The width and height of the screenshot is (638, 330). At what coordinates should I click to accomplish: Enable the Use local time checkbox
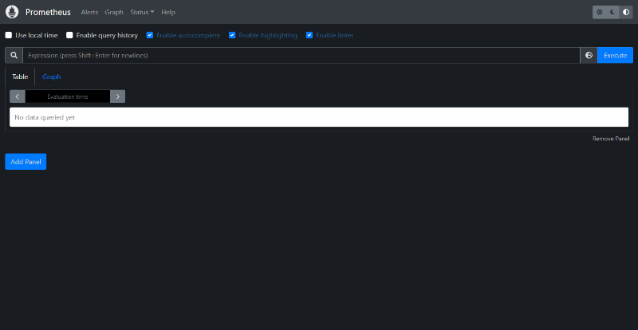(9, 35)
